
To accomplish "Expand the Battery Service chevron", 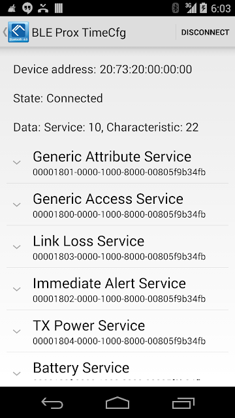I will click(x=17, y=373).
